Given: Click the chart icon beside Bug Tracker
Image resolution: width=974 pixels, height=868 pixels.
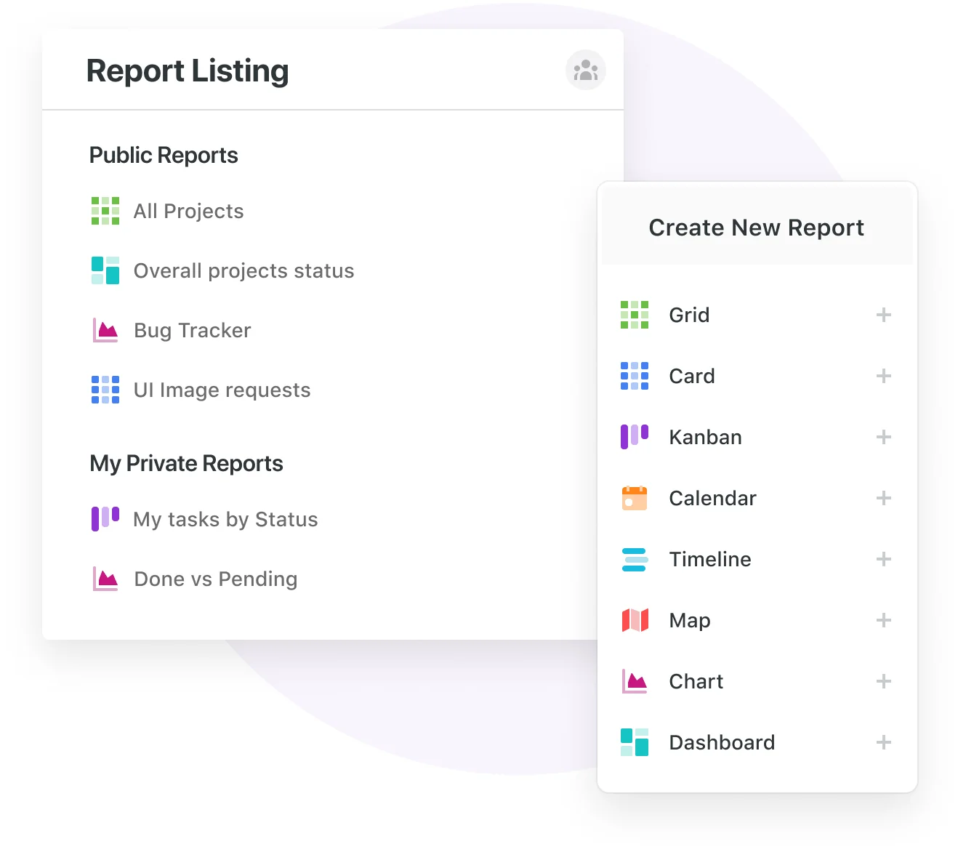Looking at the screenshot, I should tap(105, 330).
